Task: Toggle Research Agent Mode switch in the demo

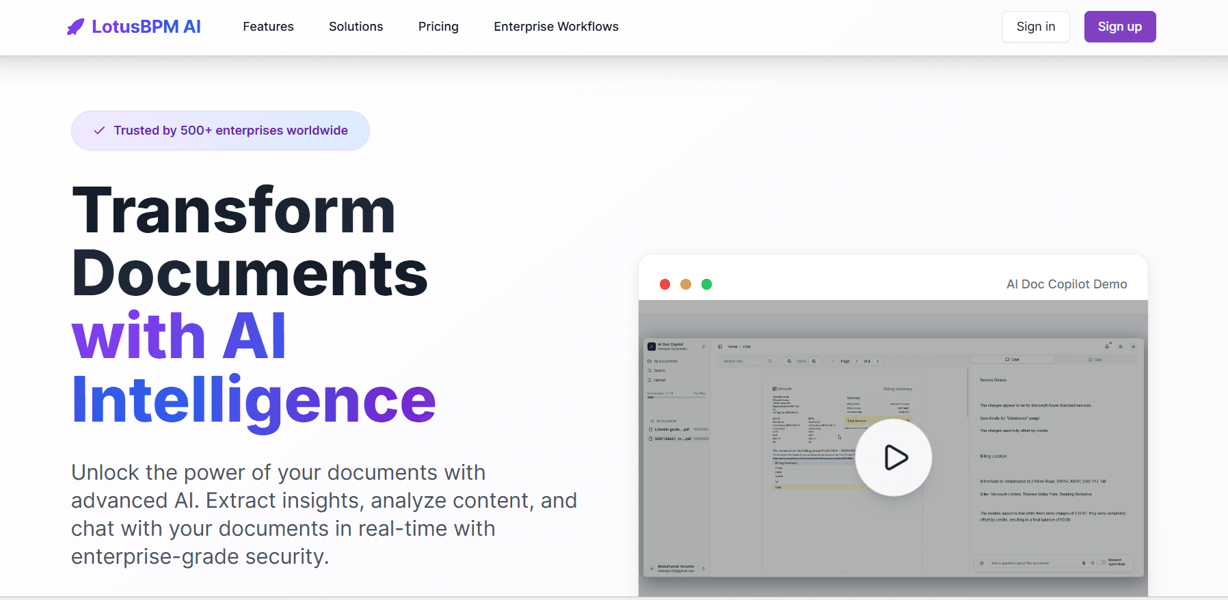Action: coord(1102,563)
